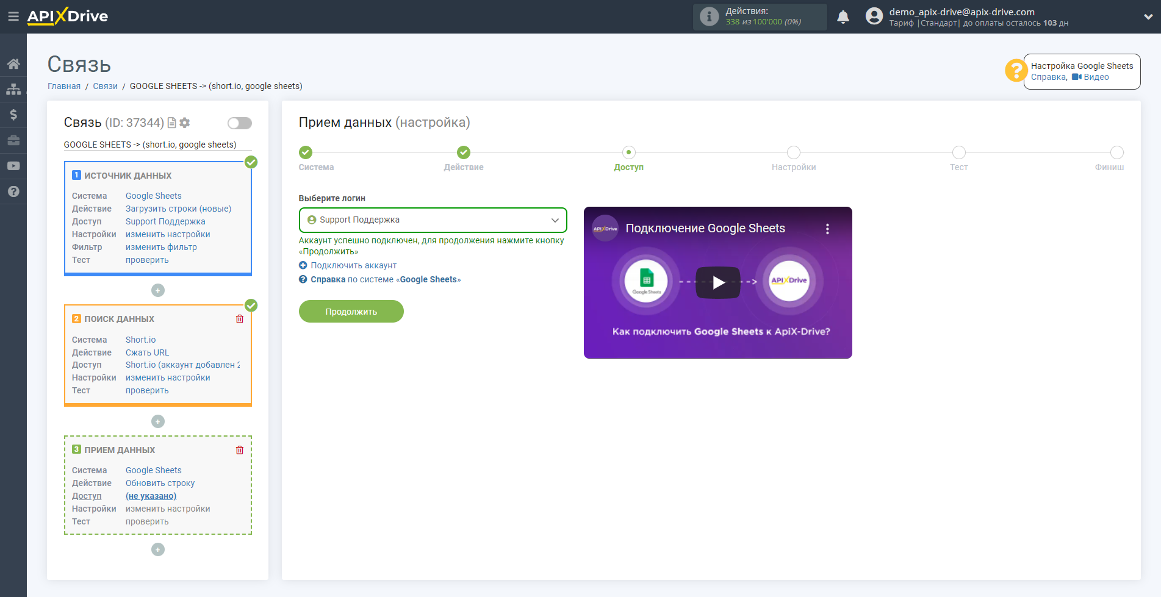Click search block изменить настройки link
The height and width of the screenshot is (597, 1161).
[168, 377]
